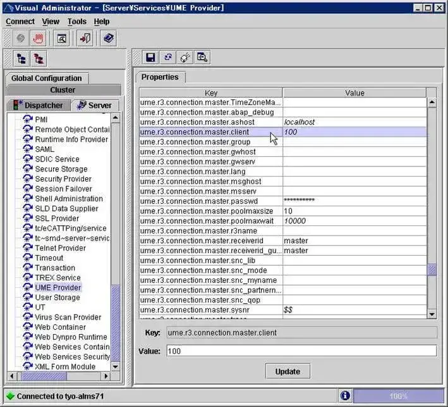
Task: Click the red hand Stop toolbar icon
Action: click(38, 38)
